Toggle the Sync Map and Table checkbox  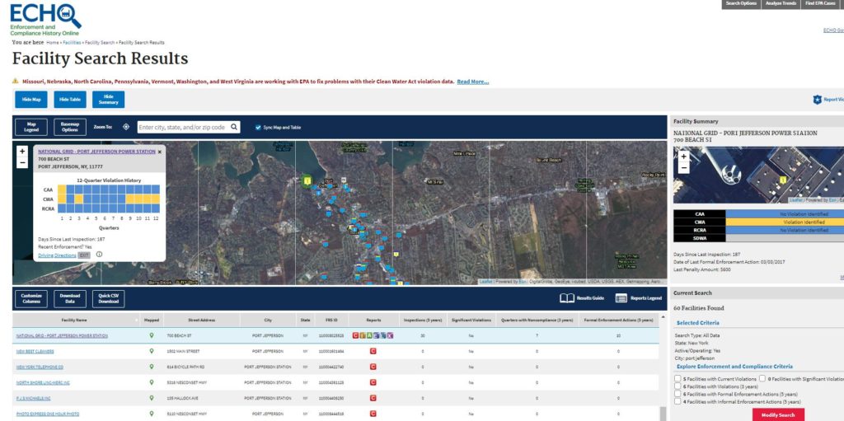pos(258,127)
